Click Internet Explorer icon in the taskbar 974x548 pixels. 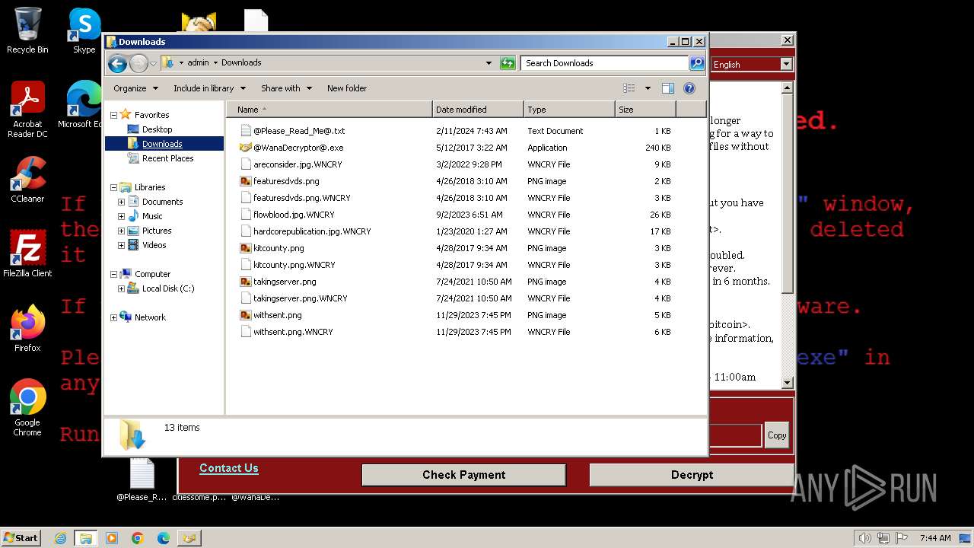coord(61,538)
